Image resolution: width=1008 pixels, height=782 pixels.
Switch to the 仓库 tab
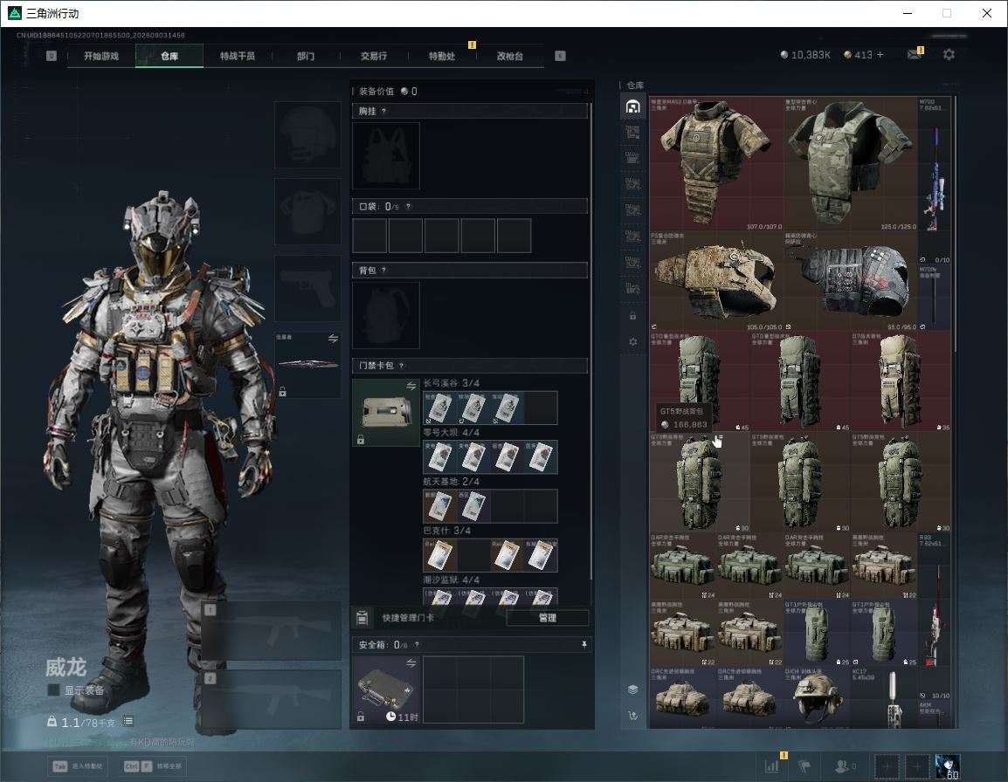pyautogui.click(x=169, y=56)
